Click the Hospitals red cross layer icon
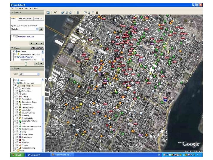 (20, 143)
